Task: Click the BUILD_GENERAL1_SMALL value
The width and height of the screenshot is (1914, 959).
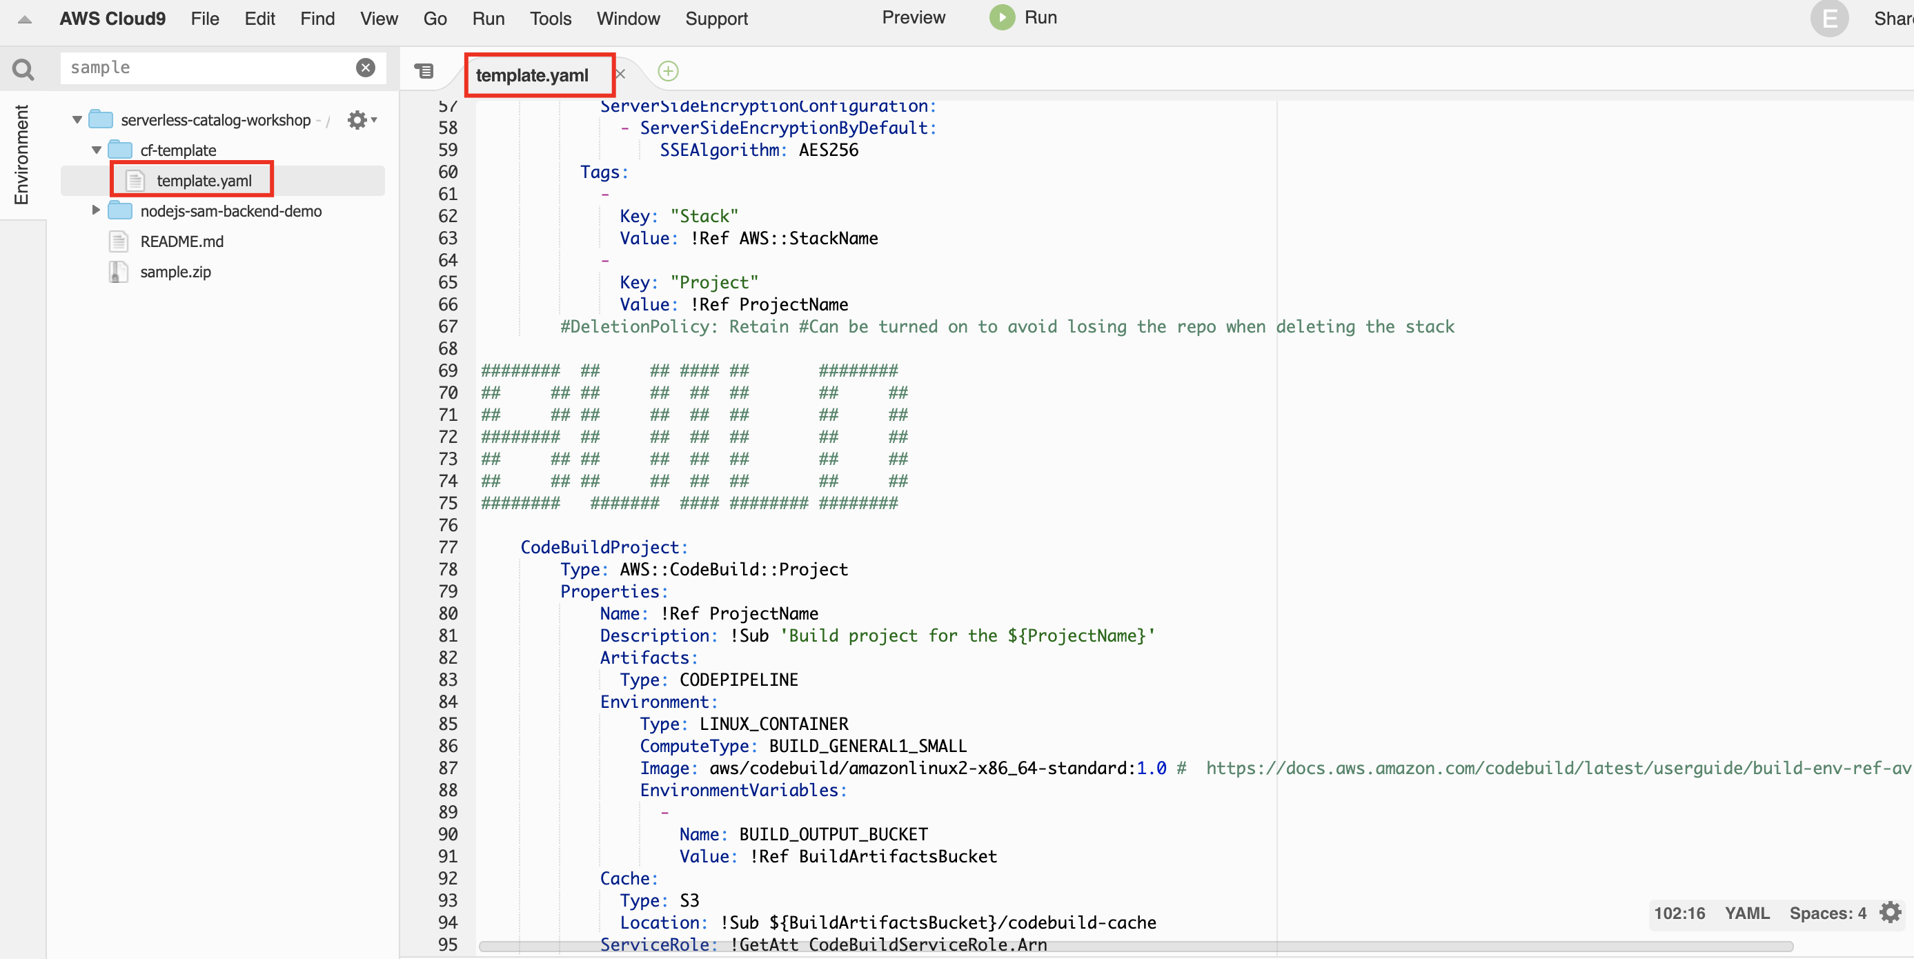Action: [x=867, y=745]
